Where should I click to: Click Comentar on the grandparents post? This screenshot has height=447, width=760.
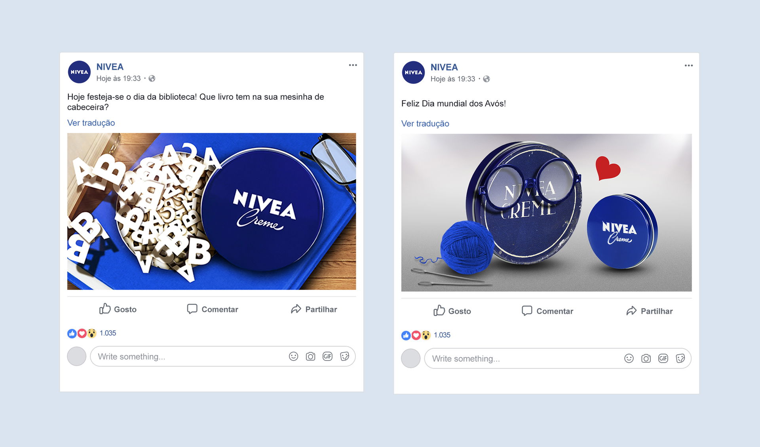[547, 311]
